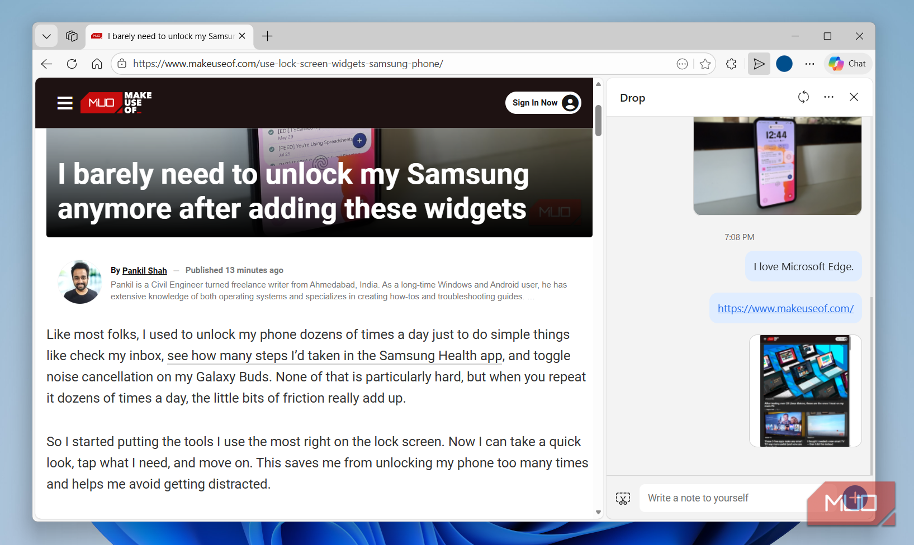Open the MUO hamburger menu
914x545 pixels.
[65, 103]
